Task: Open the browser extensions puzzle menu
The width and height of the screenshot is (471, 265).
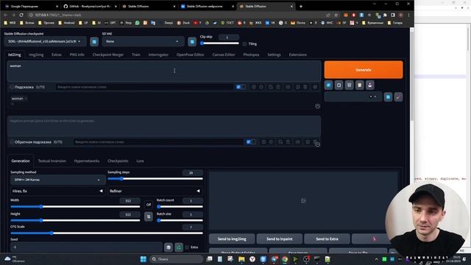Action: (385, 15)
